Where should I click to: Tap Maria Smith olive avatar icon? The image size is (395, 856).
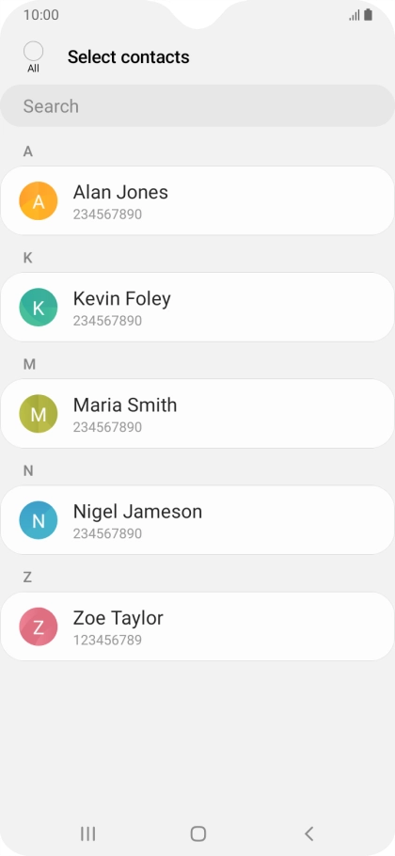[x=39, y=414]
